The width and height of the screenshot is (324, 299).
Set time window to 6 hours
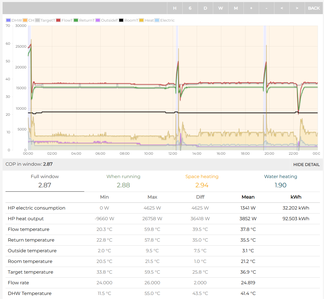tap(190, 8)
